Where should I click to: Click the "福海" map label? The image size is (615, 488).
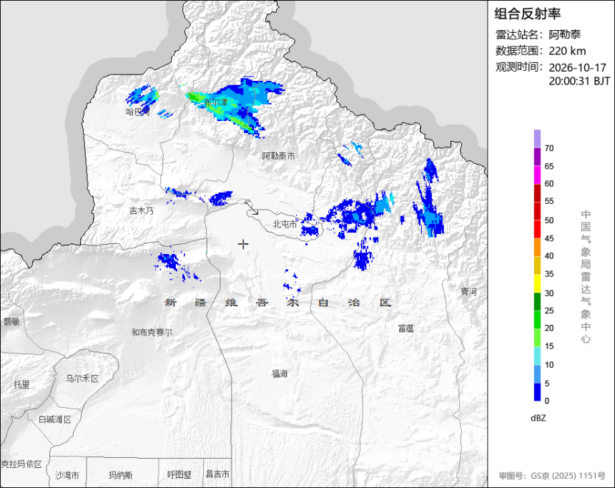coord(280,374)
